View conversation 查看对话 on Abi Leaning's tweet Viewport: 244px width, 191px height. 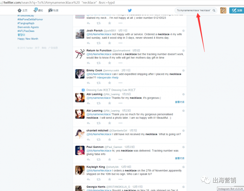click(x=179, y=102)
